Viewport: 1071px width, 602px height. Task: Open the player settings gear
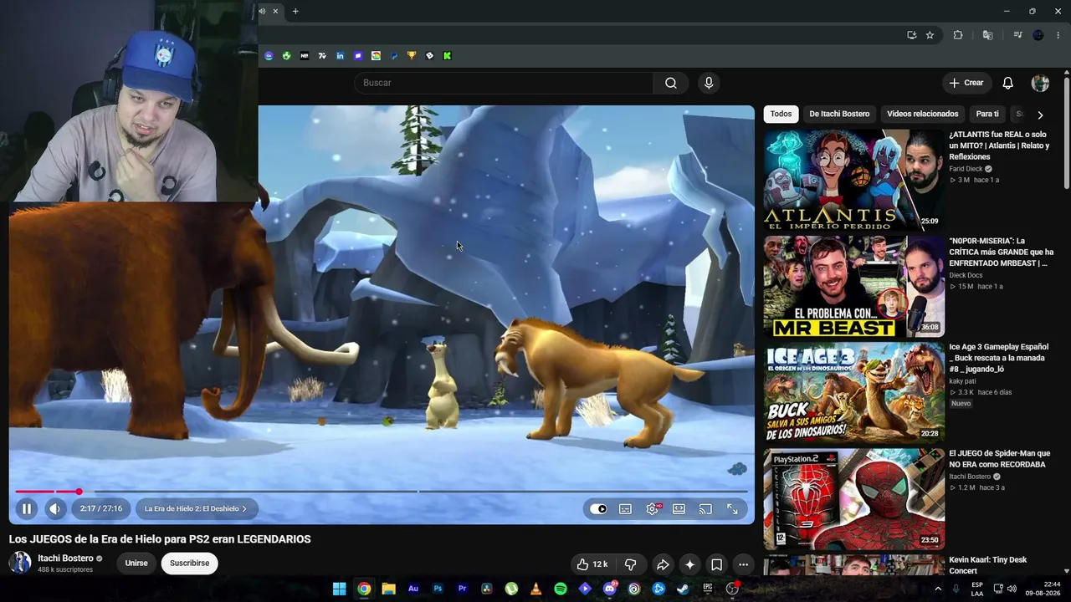653,508
